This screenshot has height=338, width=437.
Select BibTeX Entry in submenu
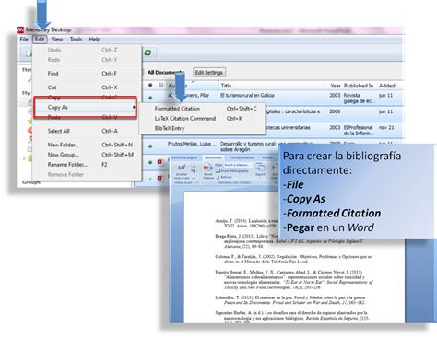(x=202, y=128)
